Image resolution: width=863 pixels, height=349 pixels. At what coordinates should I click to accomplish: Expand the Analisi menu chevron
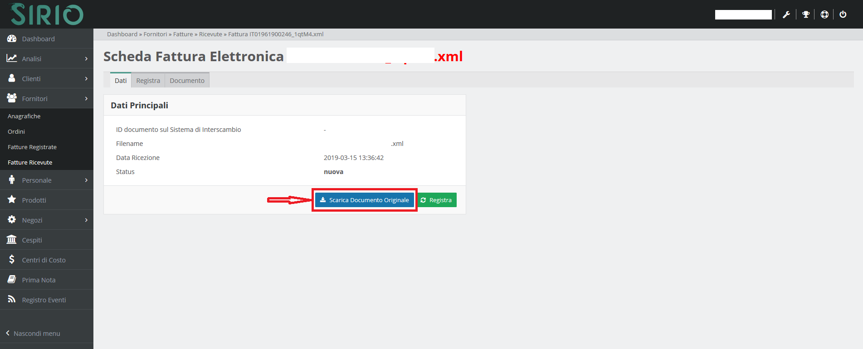tap(86, 59)
